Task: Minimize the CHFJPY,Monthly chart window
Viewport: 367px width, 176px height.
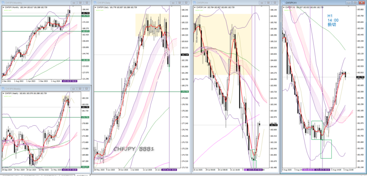Action: [x=74, y=3]
